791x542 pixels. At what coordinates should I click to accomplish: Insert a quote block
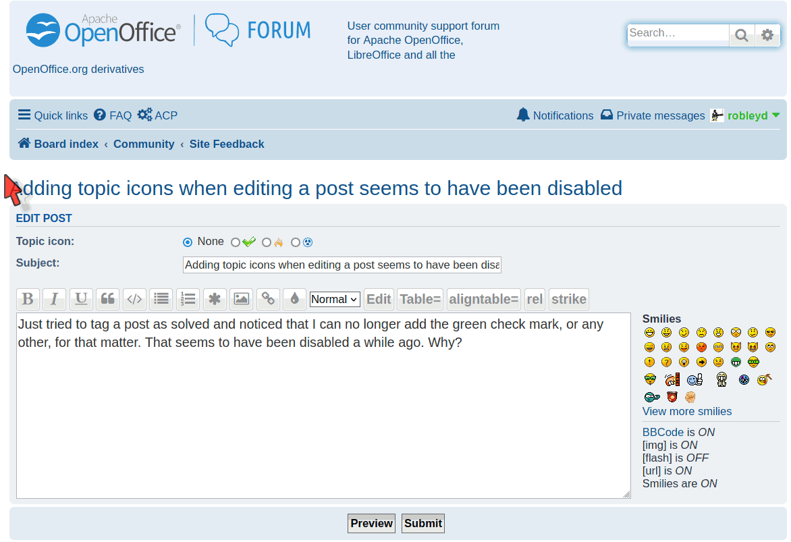click(x=107, y=299)
